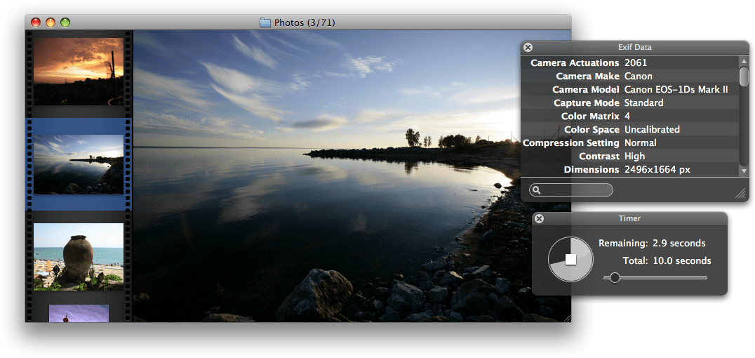Select the Compression Setting row
Screen dimensions: 755x358
tap(630, 143)
